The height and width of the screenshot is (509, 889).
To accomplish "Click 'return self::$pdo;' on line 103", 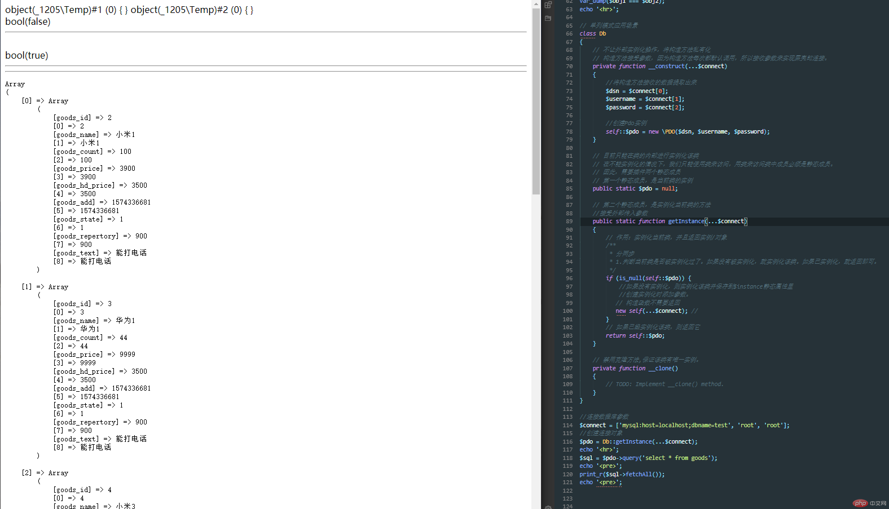I will click(635, 336).
